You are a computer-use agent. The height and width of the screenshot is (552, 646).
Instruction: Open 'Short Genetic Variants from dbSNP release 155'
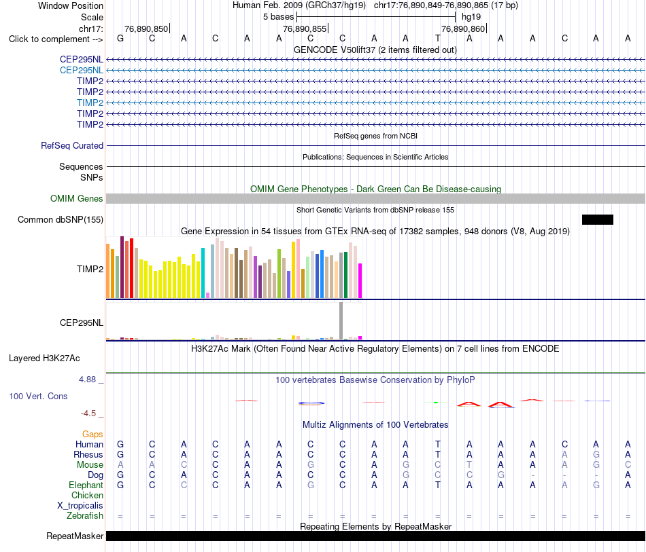[375, 210]
